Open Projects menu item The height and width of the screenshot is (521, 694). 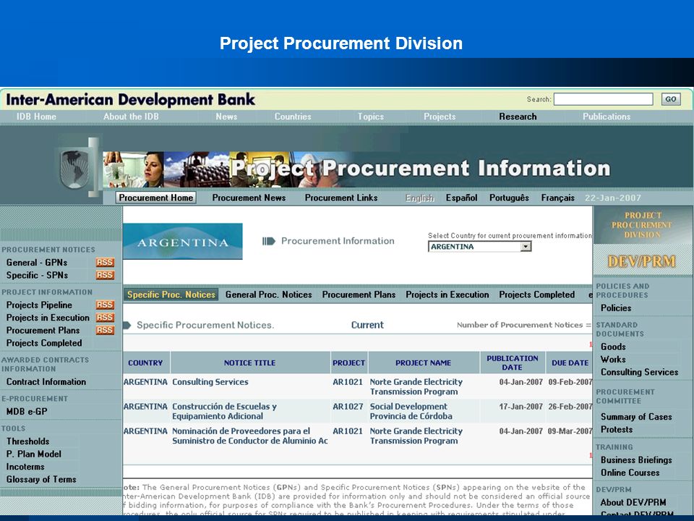[440, 117]
